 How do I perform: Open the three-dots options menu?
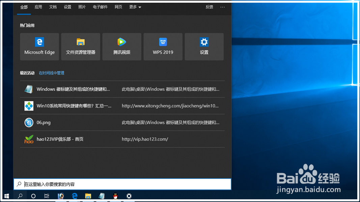(x=222, y=7)
